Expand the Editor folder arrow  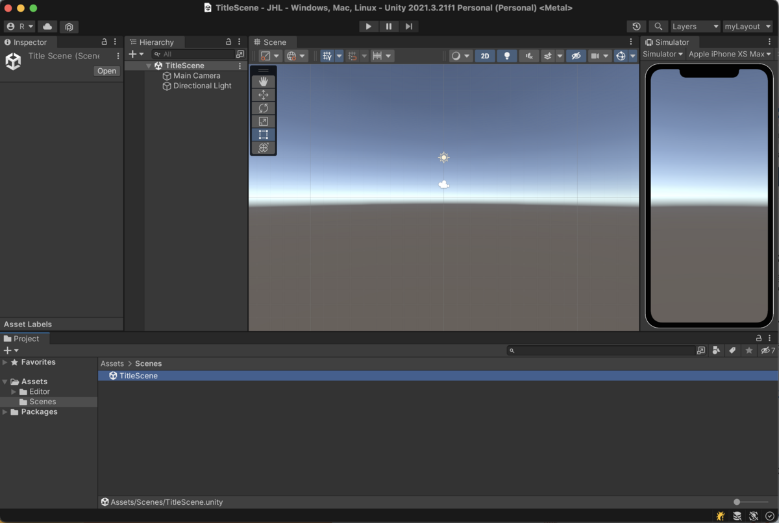14,392
